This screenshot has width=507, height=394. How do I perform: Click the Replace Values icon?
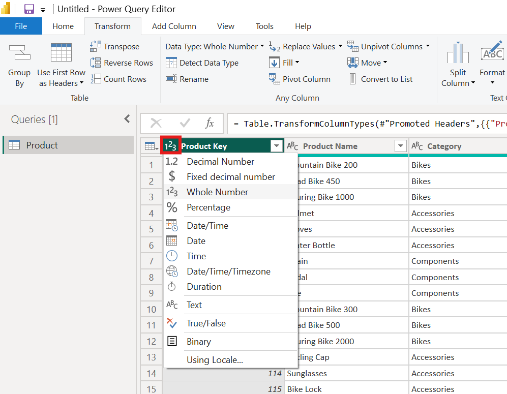275,47
